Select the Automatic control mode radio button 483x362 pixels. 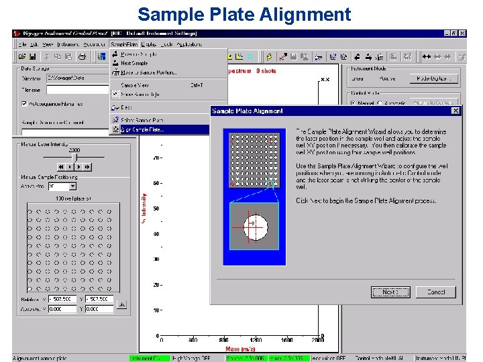[x=380, y=103]
